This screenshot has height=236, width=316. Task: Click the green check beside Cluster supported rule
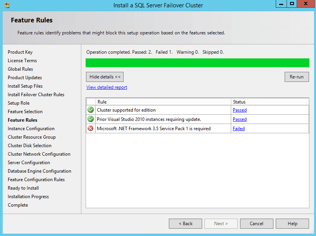(90, 110)
